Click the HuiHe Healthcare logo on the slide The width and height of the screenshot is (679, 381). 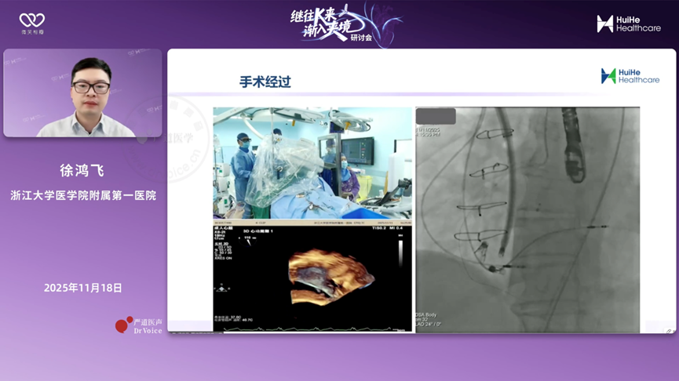[630, 75]
